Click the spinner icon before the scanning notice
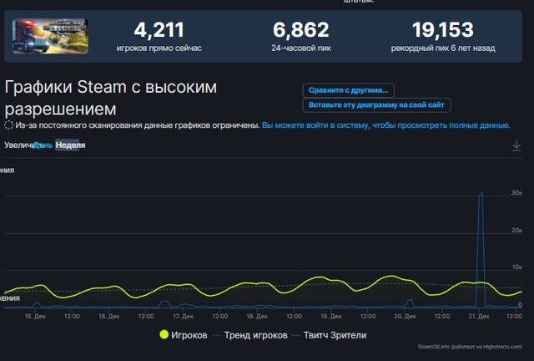This screenshot has width=534, height=361. coord(8,125)
